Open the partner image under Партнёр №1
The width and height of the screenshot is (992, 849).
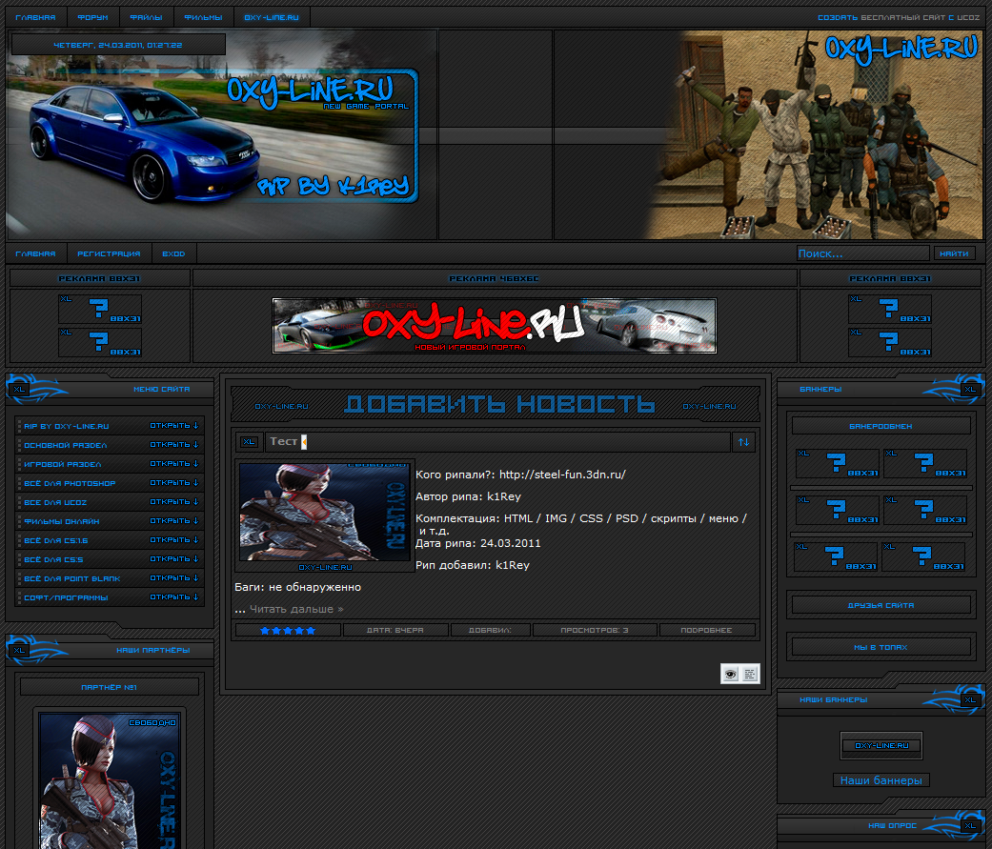[109, 781]
